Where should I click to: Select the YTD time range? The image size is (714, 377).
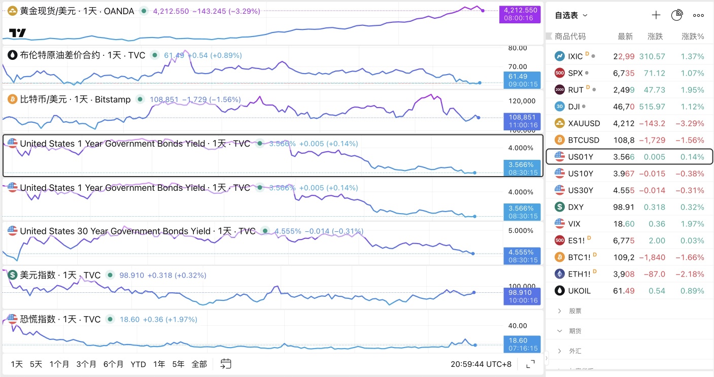[x=138, y=364]
